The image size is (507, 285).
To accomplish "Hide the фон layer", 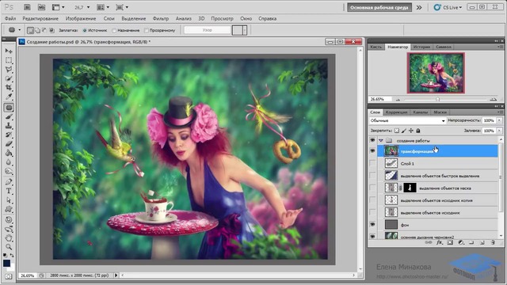I will (372, 224).
